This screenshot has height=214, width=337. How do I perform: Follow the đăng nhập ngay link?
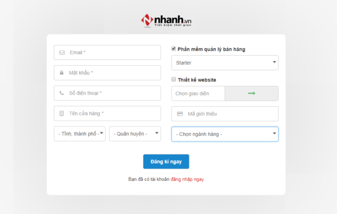click(x=187, y=179)
